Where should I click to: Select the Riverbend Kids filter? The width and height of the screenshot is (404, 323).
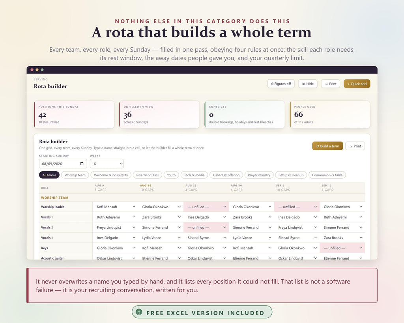click(148, 175)
